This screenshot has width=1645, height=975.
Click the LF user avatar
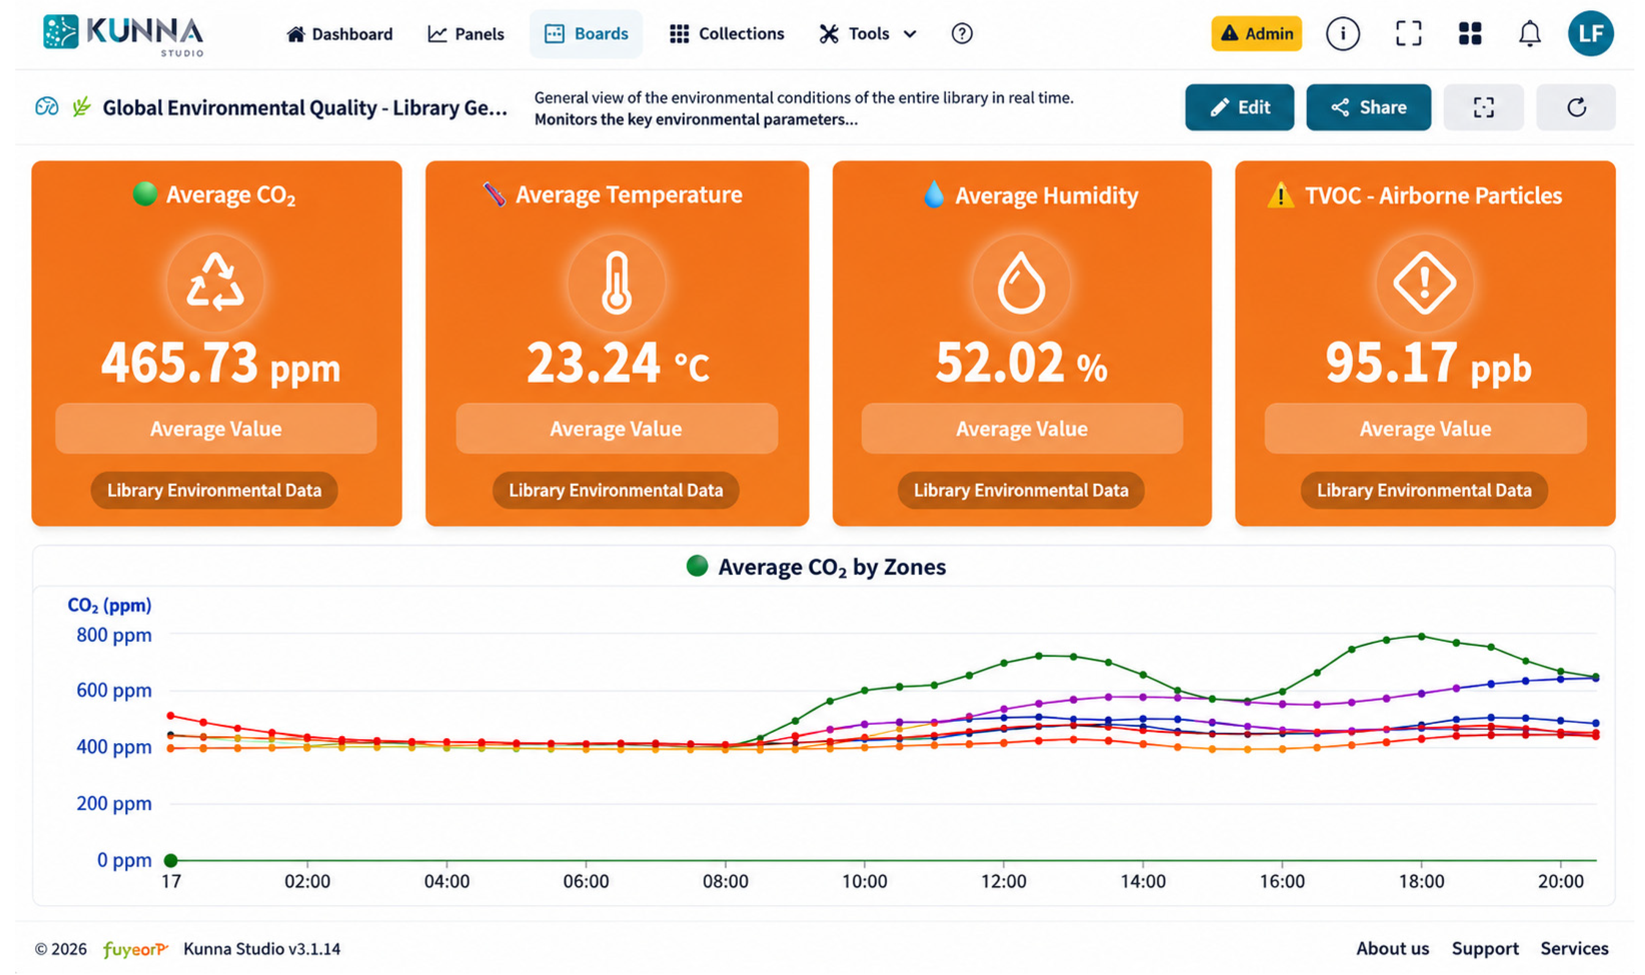1590,33
